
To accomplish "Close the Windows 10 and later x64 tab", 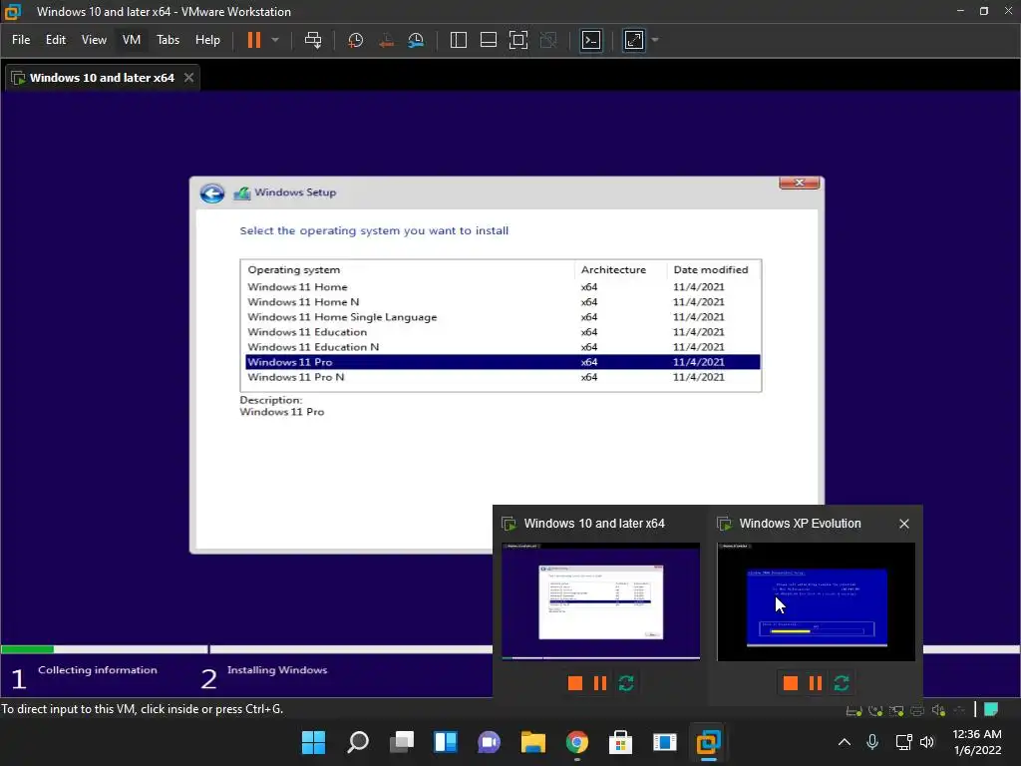I will [x=188, y=78].
